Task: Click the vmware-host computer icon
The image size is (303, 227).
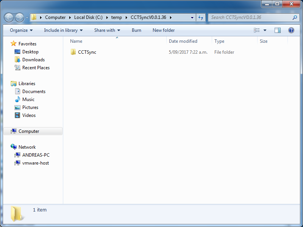Action: pyautogui.click(x=17, y=163)
